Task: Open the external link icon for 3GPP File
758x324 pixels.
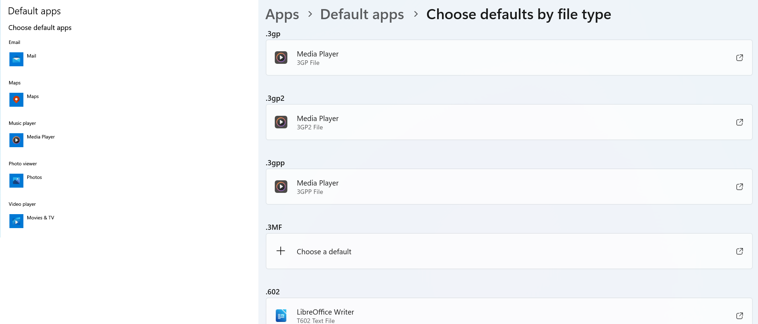Action: pos(739,187)
